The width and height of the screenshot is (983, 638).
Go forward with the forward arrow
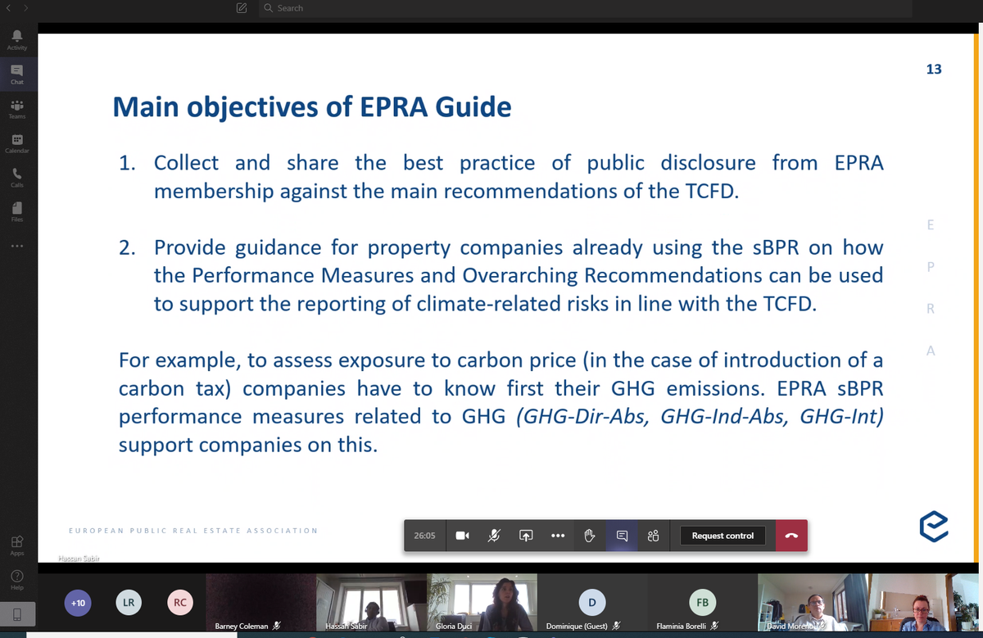coord(25,8)
